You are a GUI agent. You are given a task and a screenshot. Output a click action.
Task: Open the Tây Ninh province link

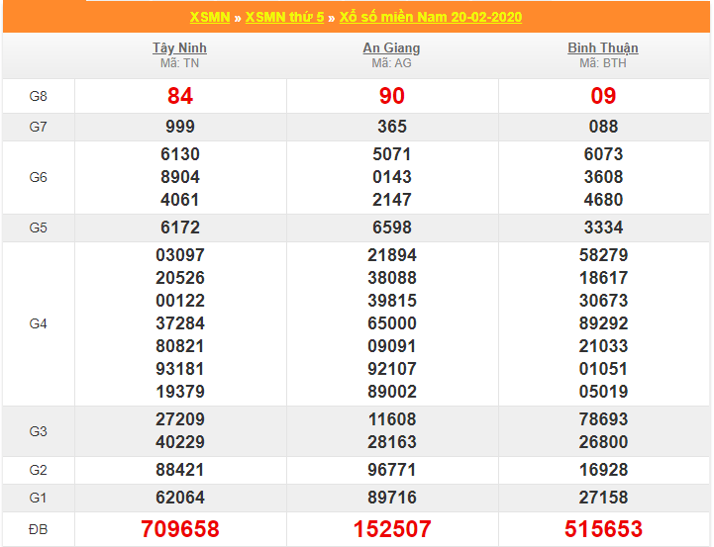click(179, 47)
